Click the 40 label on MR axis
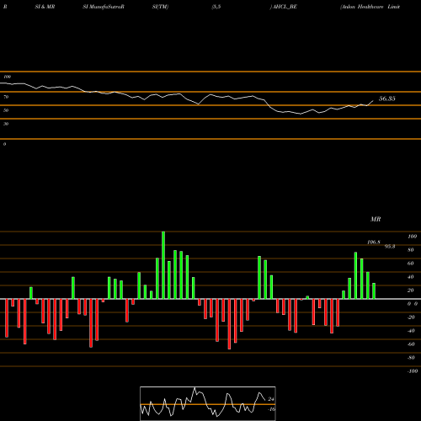 [411, 277]
